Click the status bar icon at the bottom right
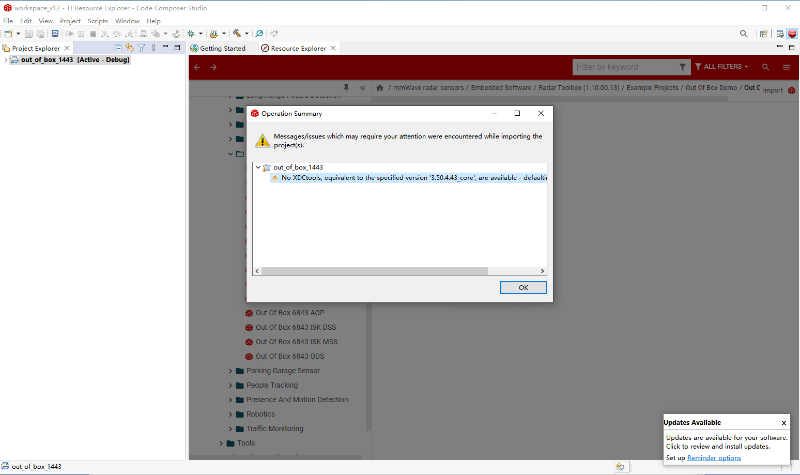Screen dimensions: 800x475 pos(620,467)
